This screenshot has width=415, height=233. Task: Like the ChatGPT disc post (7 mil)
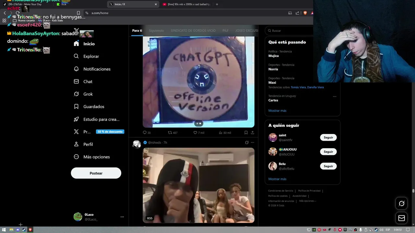coord(199,133)
